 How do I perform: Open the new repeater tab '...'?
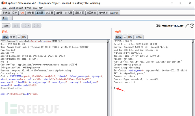tap(10, 18)
